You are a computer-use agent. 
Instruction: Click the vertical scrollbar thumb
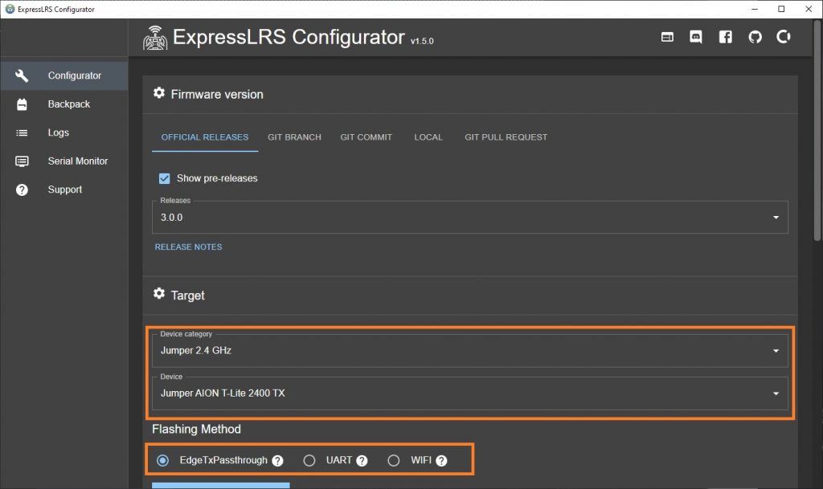tap(817, 131)
